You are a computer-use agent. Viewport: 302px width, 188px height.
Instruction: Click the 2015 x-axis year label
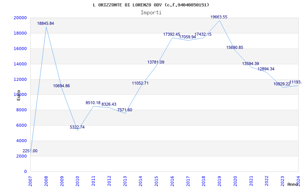click(x=156, y=181)
